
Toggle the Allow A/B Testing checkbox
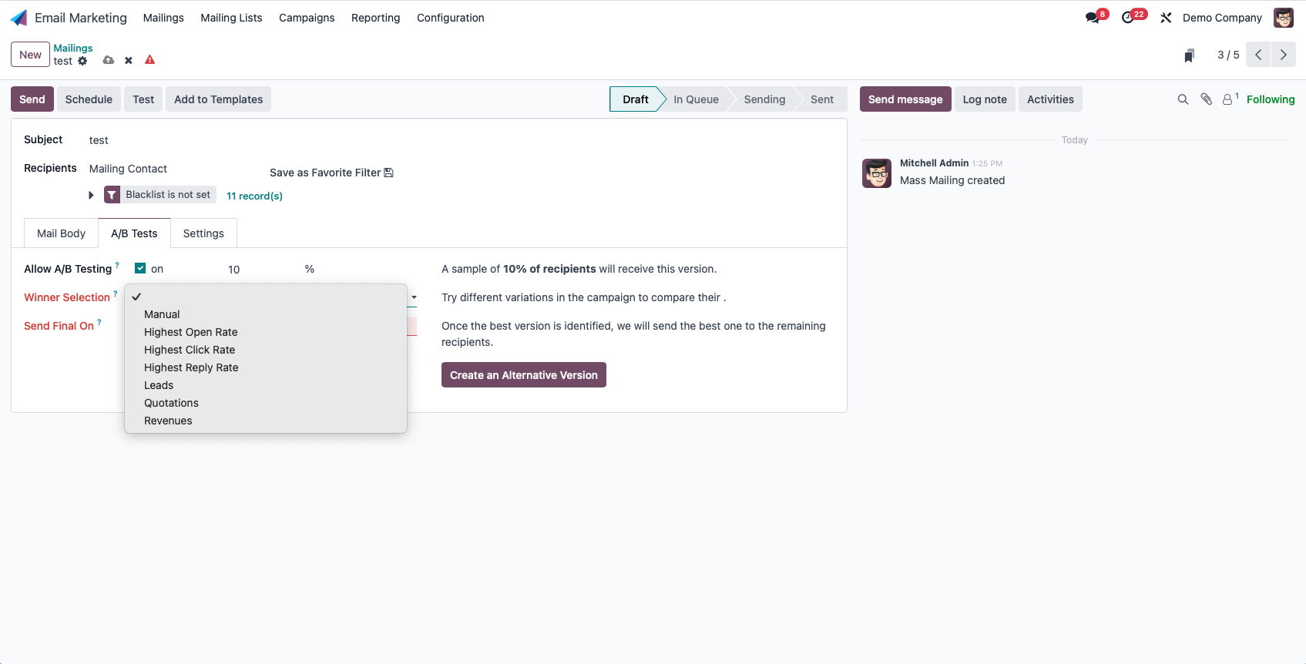[140, 268]
